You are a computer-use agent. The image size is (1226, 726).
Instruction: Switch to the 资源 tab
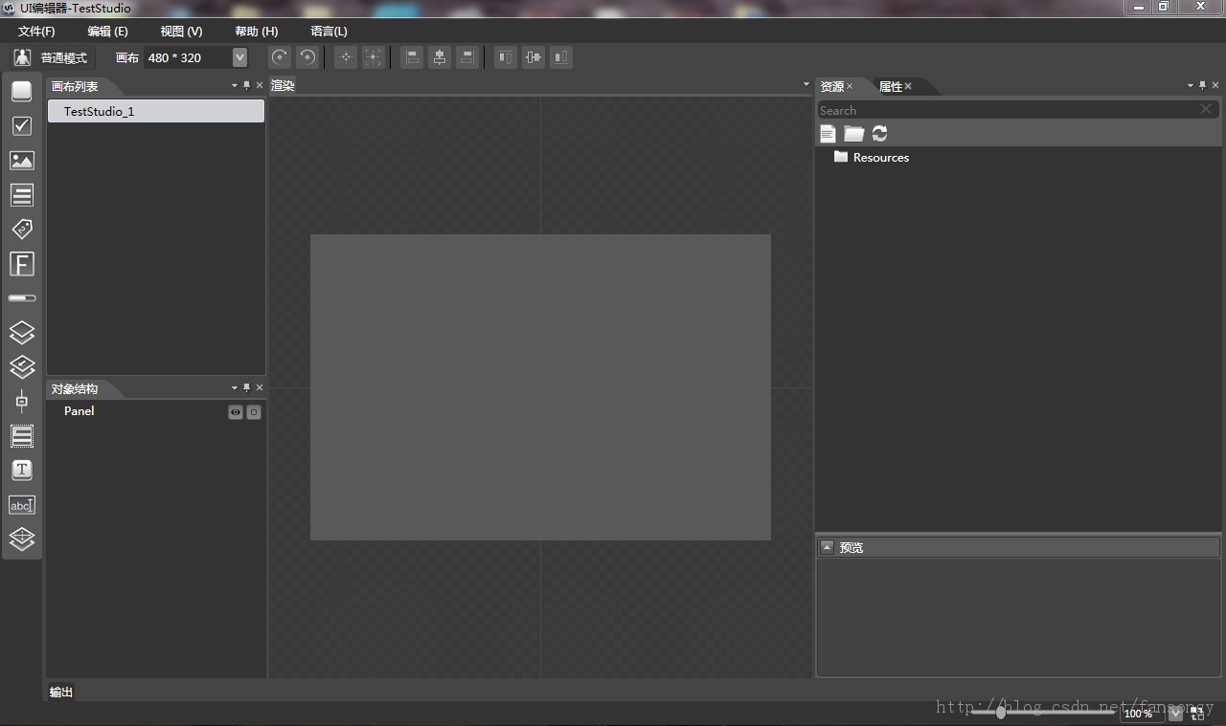(831, 86)
